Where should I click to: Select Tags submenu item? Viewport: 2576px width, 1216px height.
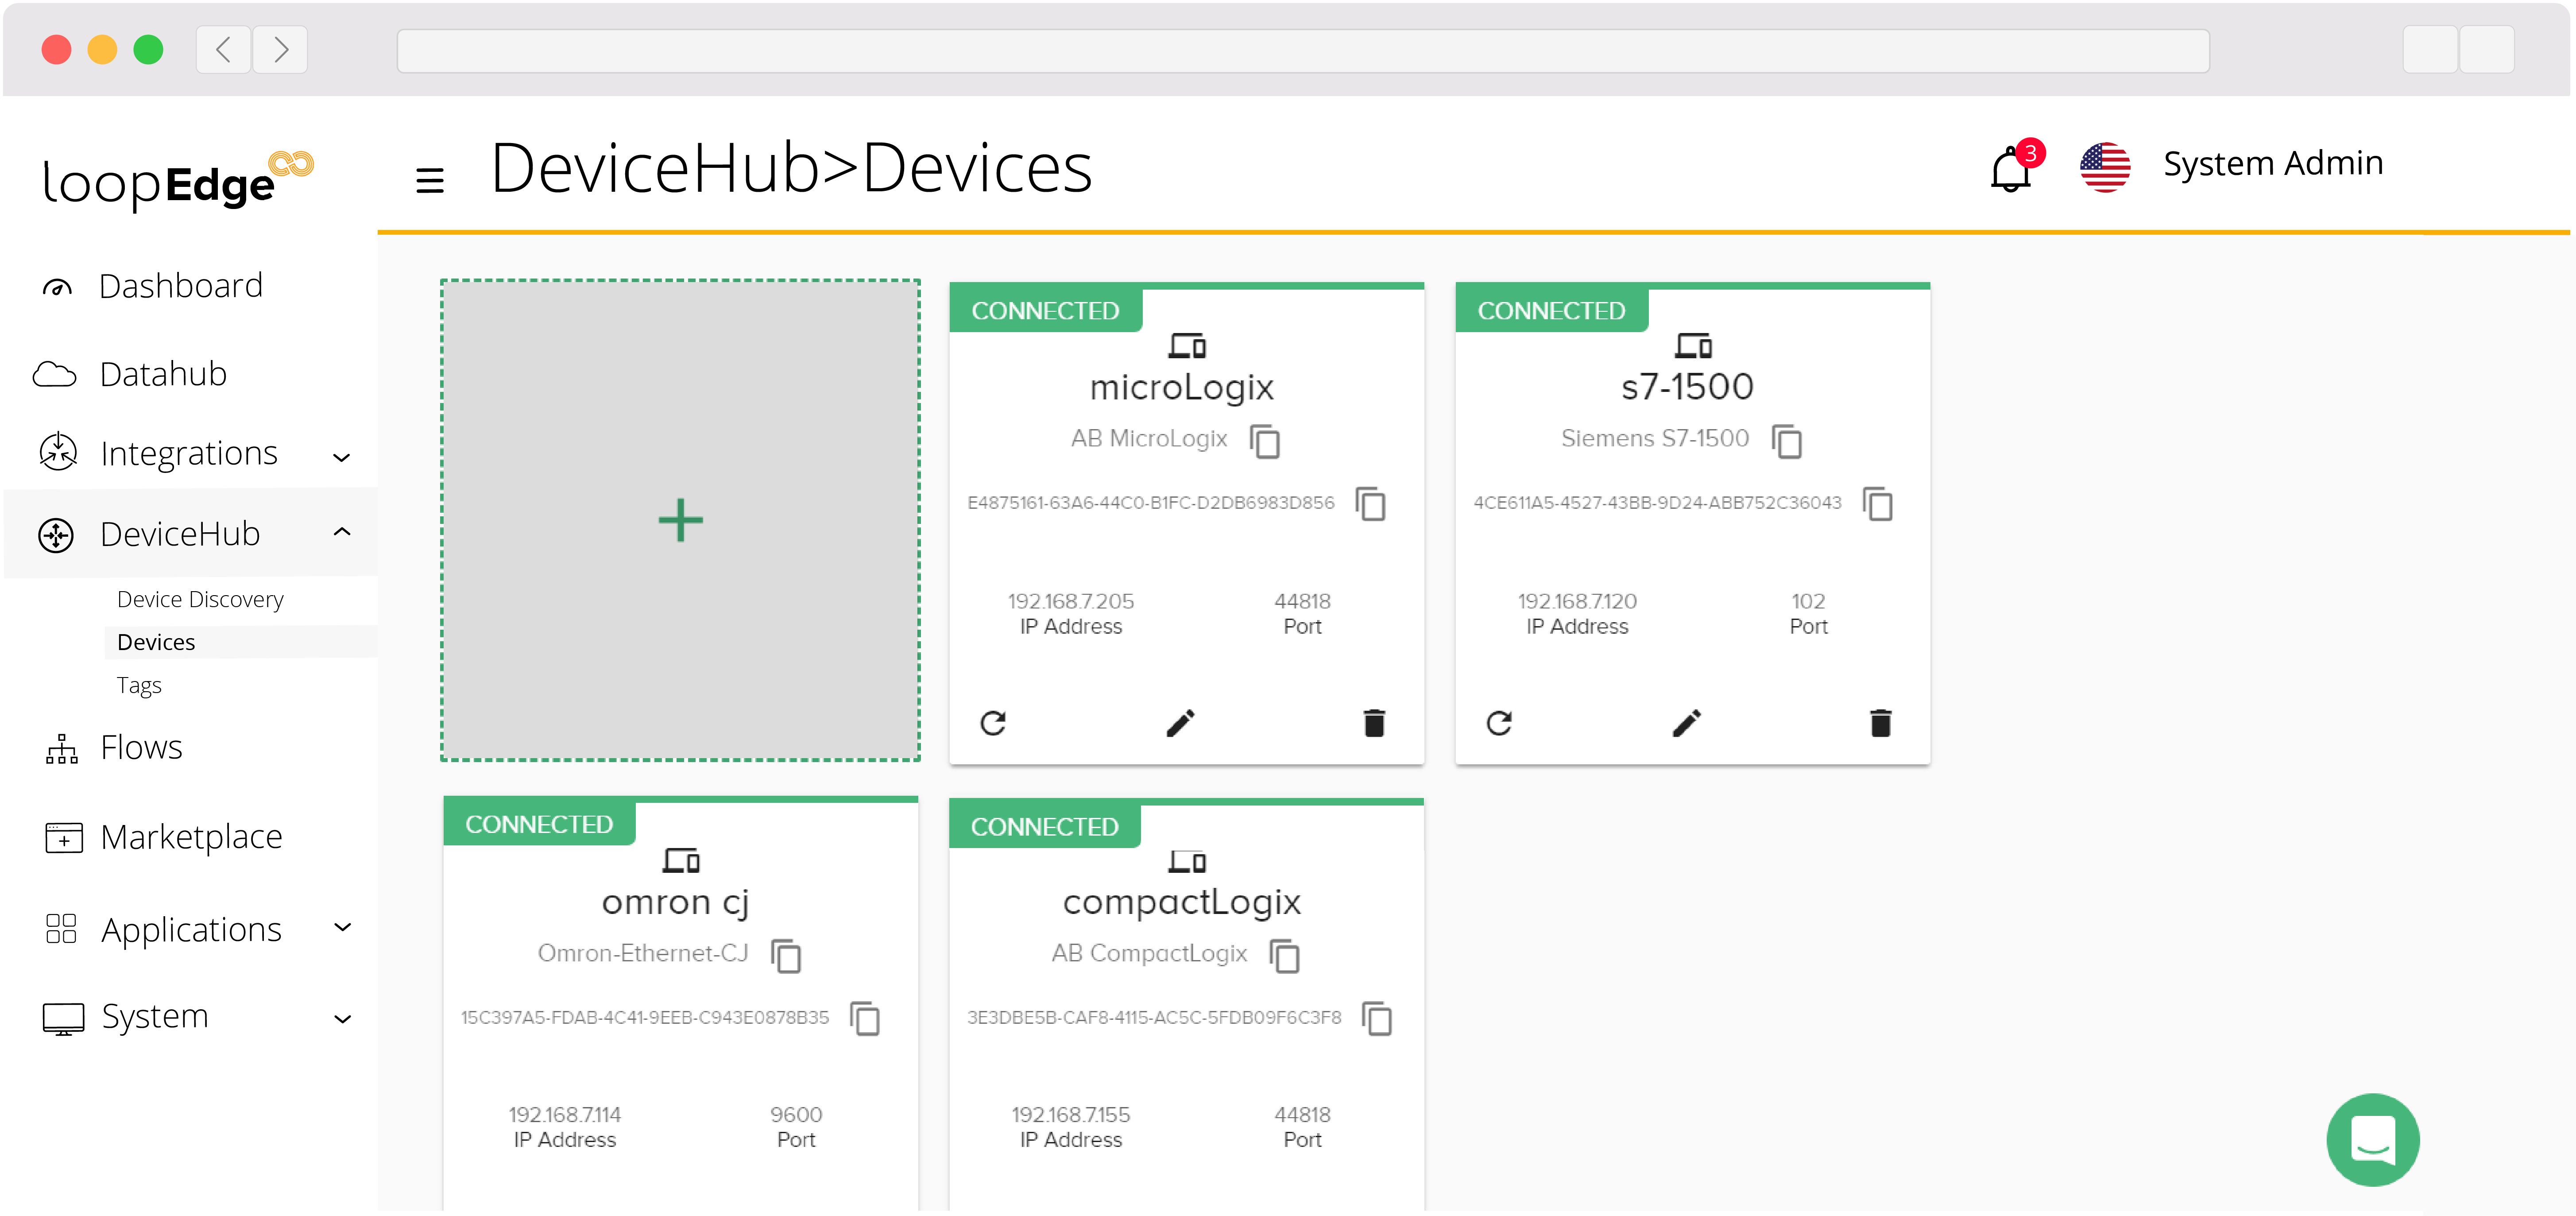[139, 685]
